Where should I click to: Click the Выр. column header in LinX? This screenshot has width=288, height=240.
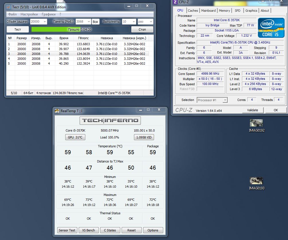point(49,38)
